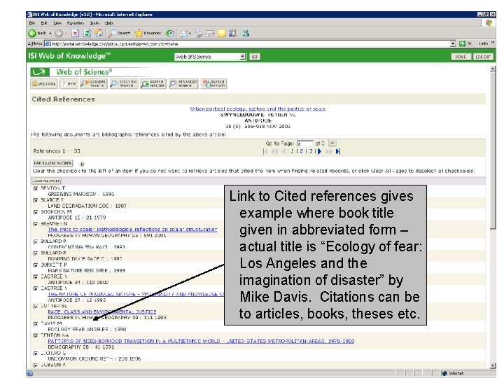
Task: Click the HOME button in green banner
Action: click(461, 57)
